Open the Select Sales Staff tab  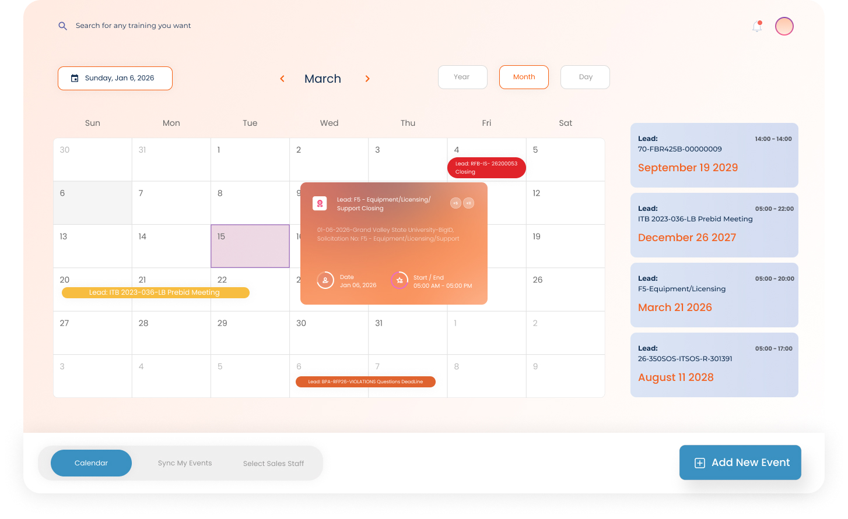point(274,464)
